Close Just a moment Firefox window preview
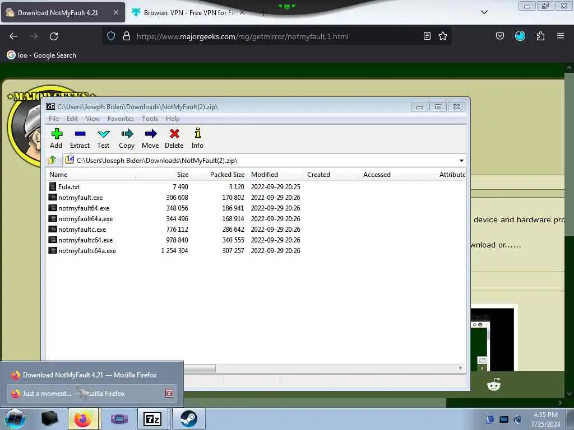Screen dimensions: 574x430 [169, 394]
